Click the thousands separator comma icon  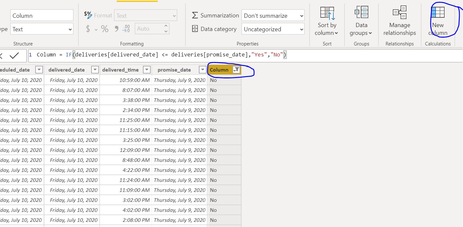point(116,29)
